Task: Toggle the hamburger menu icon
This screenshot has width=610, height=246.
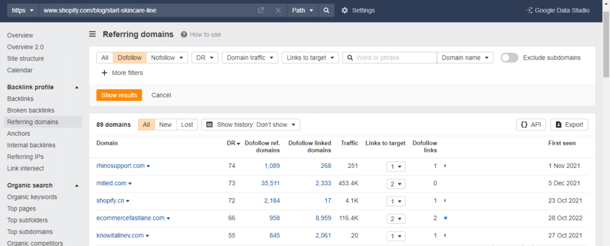Action: [92, 35]
